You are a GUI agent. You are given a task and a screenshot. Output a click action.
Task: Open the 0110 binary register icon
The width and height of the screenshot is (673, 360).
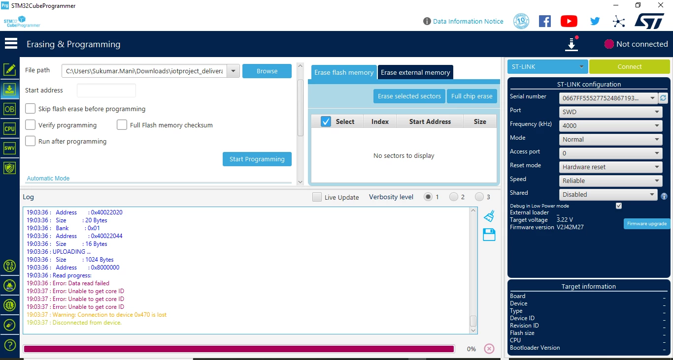pos(9,266)
